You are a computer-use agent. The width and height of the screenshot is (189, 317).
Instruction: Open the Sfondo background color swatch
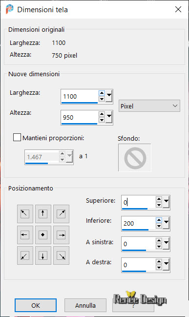(135, 158)
